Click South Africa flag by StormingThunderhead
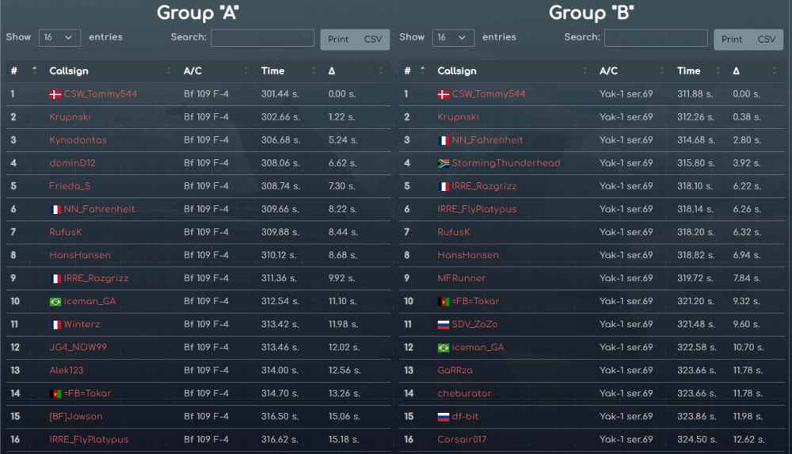This screenshot has width=792, height=454. (x=444, y=164)
